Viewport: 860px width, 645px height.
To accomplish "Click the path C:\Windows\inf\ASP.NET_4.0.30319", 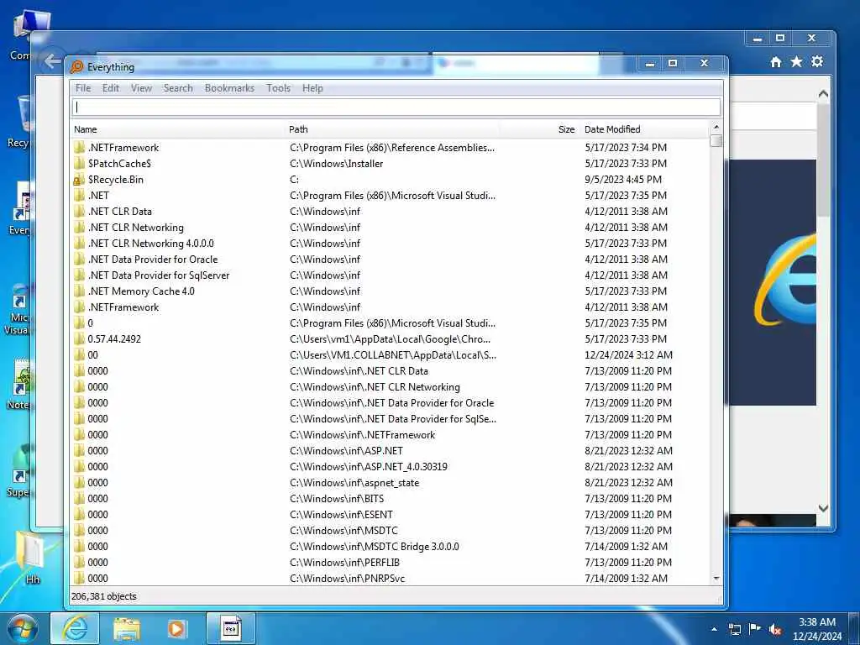I will pyautogui.click(x=368, y=467).
